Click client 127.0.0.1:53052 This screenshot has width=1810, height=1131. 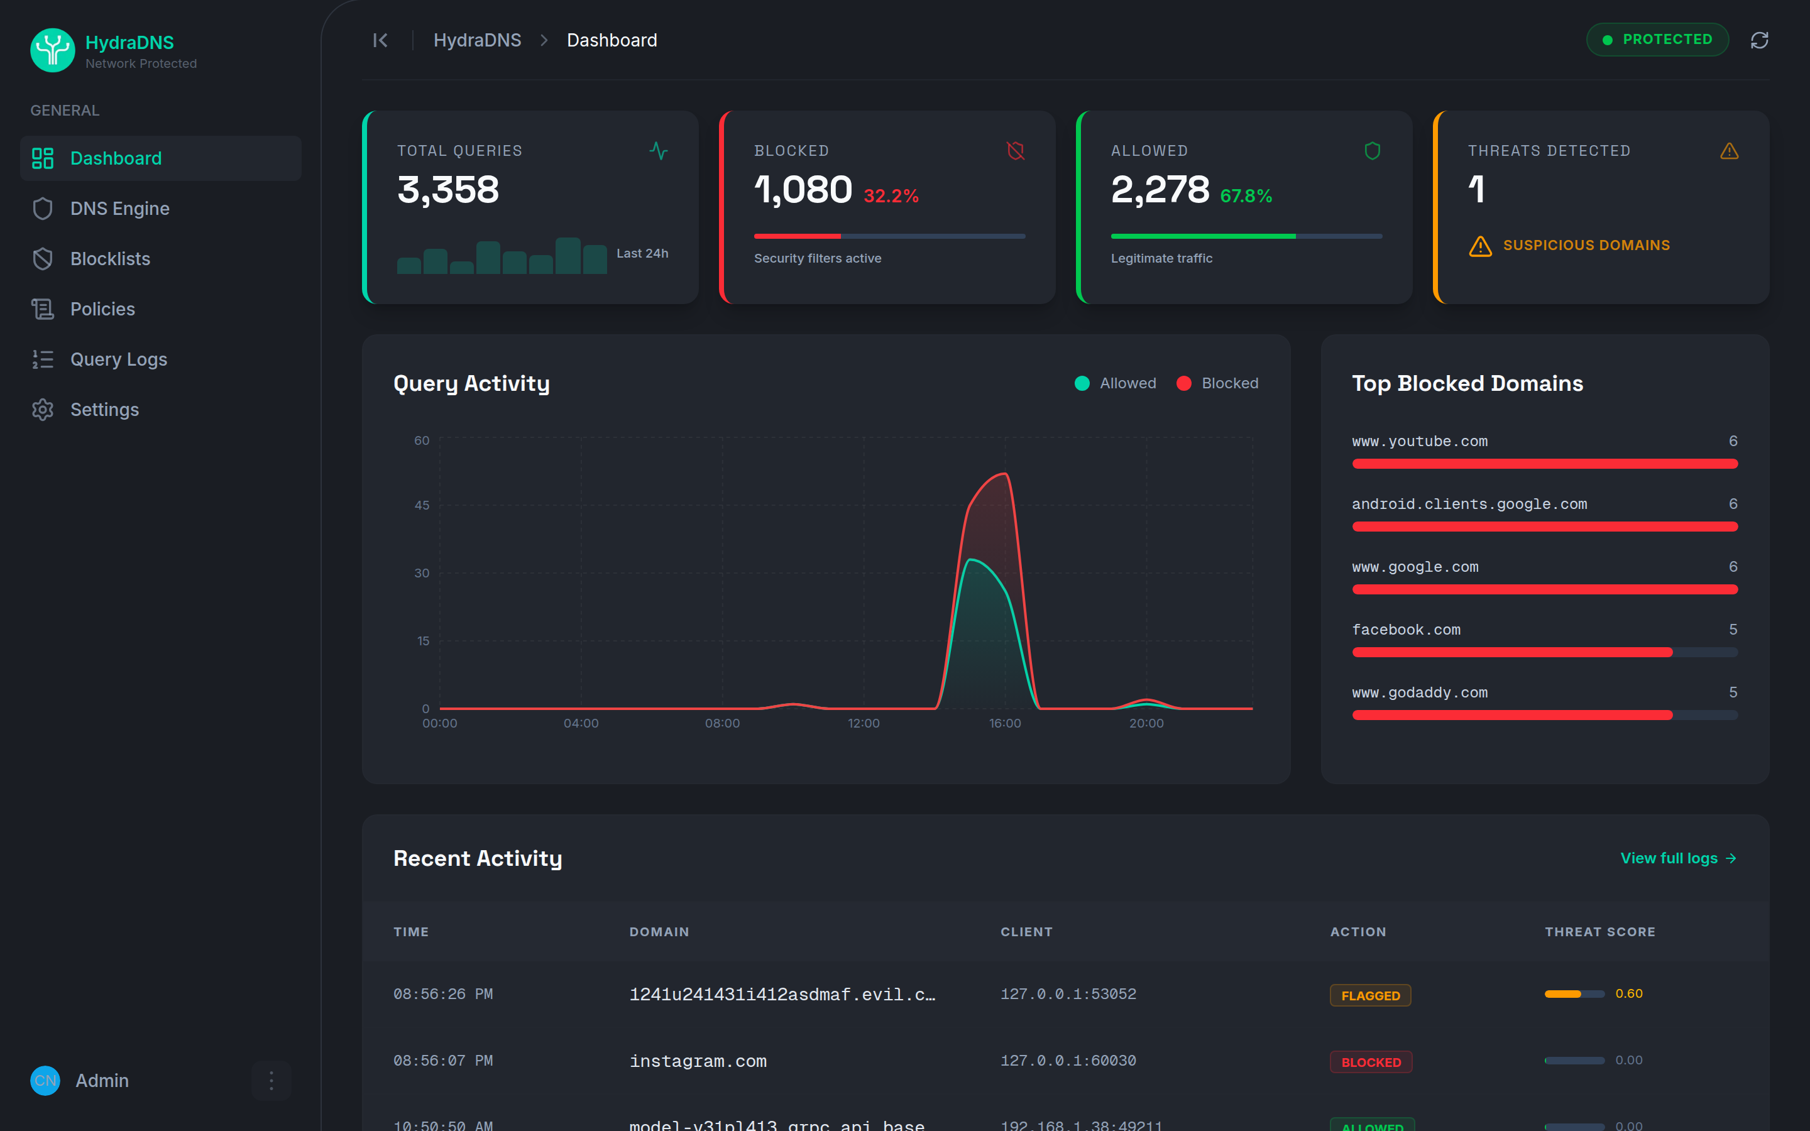[x=1068, y=994]
